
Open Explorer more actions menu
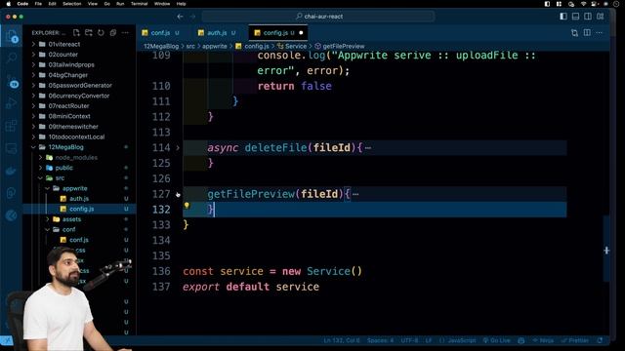[x=126, y=32]
